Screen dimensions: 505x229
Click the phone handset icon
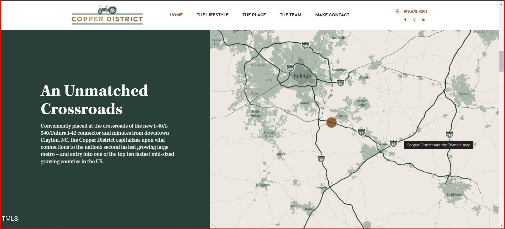[398, 11]
